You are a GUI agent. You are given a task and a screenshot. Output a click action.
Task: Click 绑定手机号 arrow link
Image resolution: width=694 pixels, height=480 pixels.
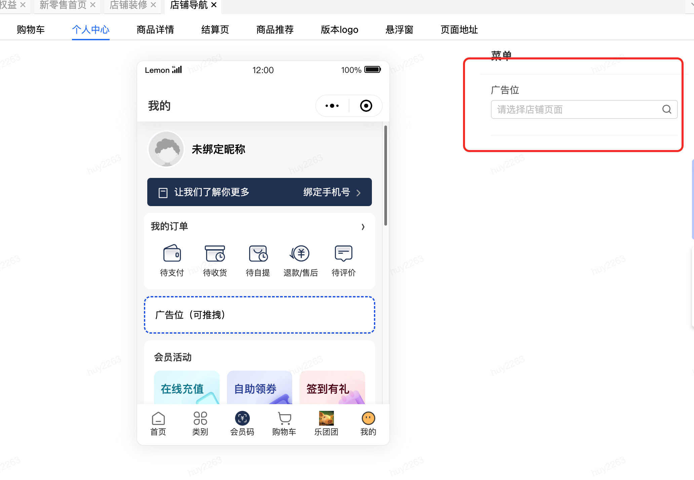pyautogui.click(x=332, y=192)
